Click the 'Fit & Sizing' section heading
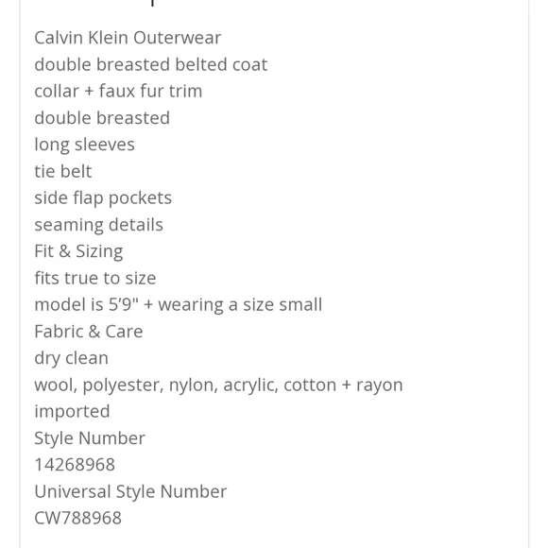 tap(78, 251)
